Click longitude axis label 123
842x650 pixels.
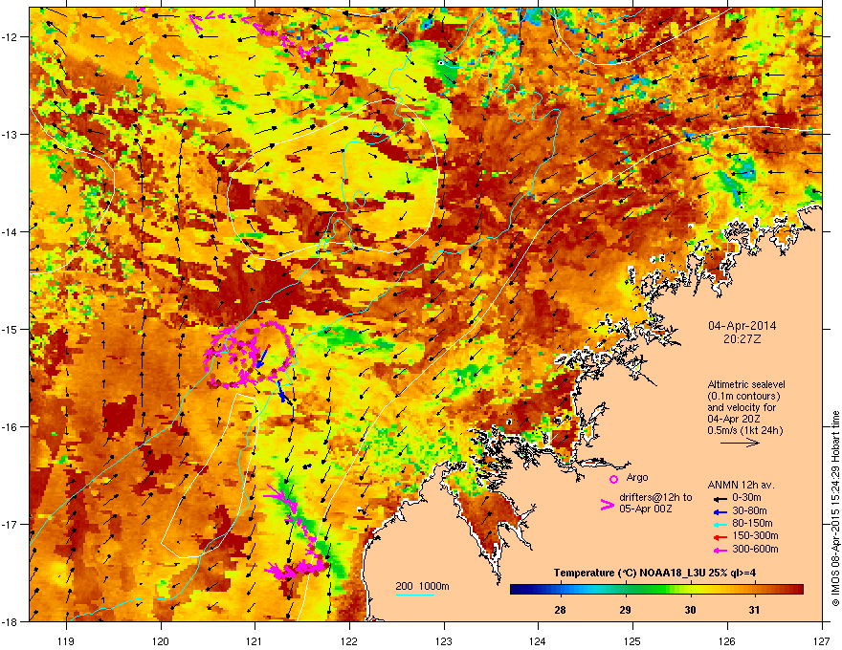pos(444,640)
